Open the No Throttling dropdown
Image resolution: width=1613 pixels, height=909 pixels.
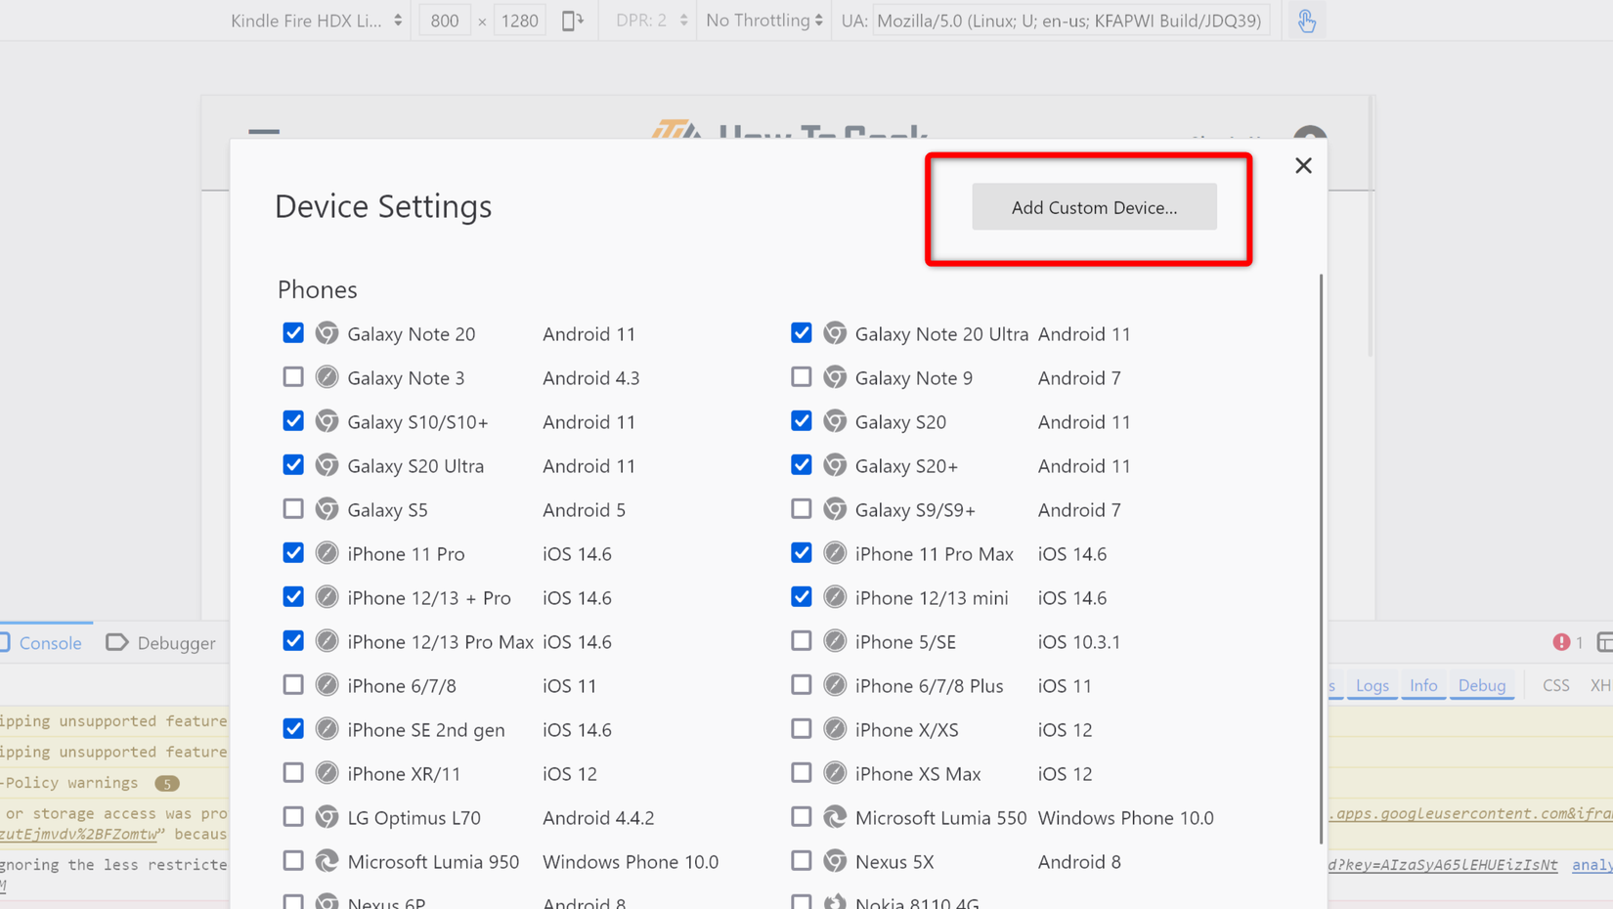[x=762, y=20]
